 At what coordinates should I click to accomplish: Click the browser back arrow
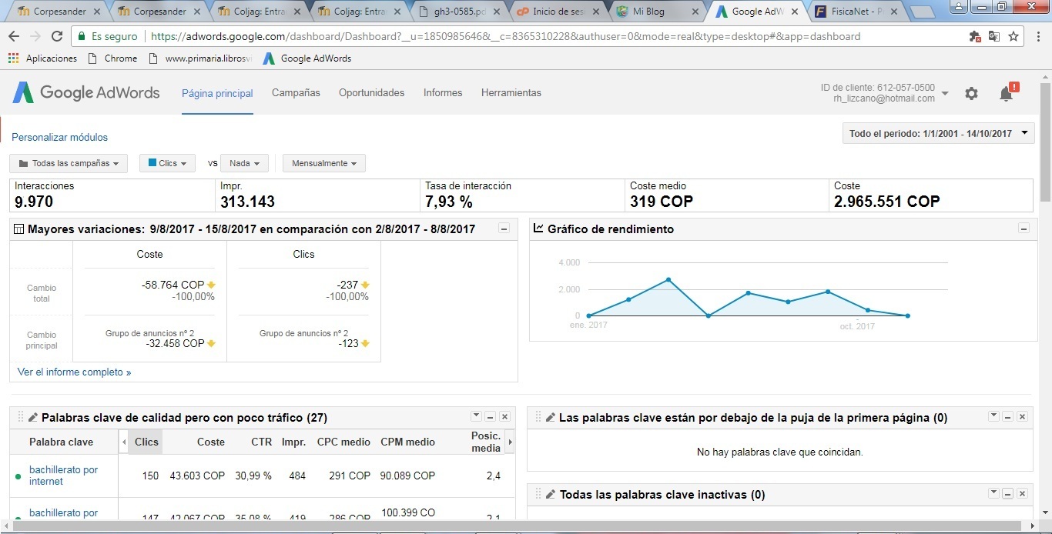point(14,36)
